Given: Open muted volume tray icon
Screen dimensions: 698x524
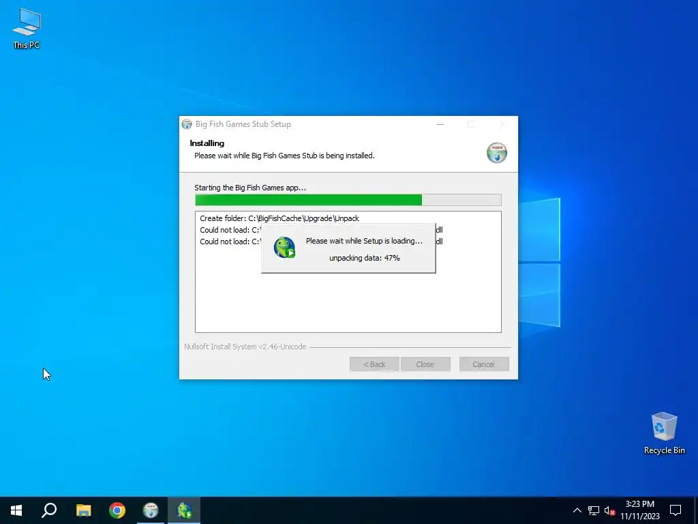Looking at the screenshot, I should tap(609, 510).
